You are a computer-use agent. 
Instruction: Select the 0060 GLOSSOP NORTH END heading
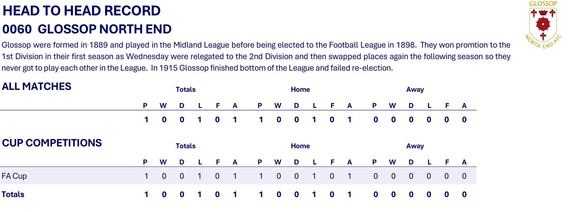click(87, 29)
